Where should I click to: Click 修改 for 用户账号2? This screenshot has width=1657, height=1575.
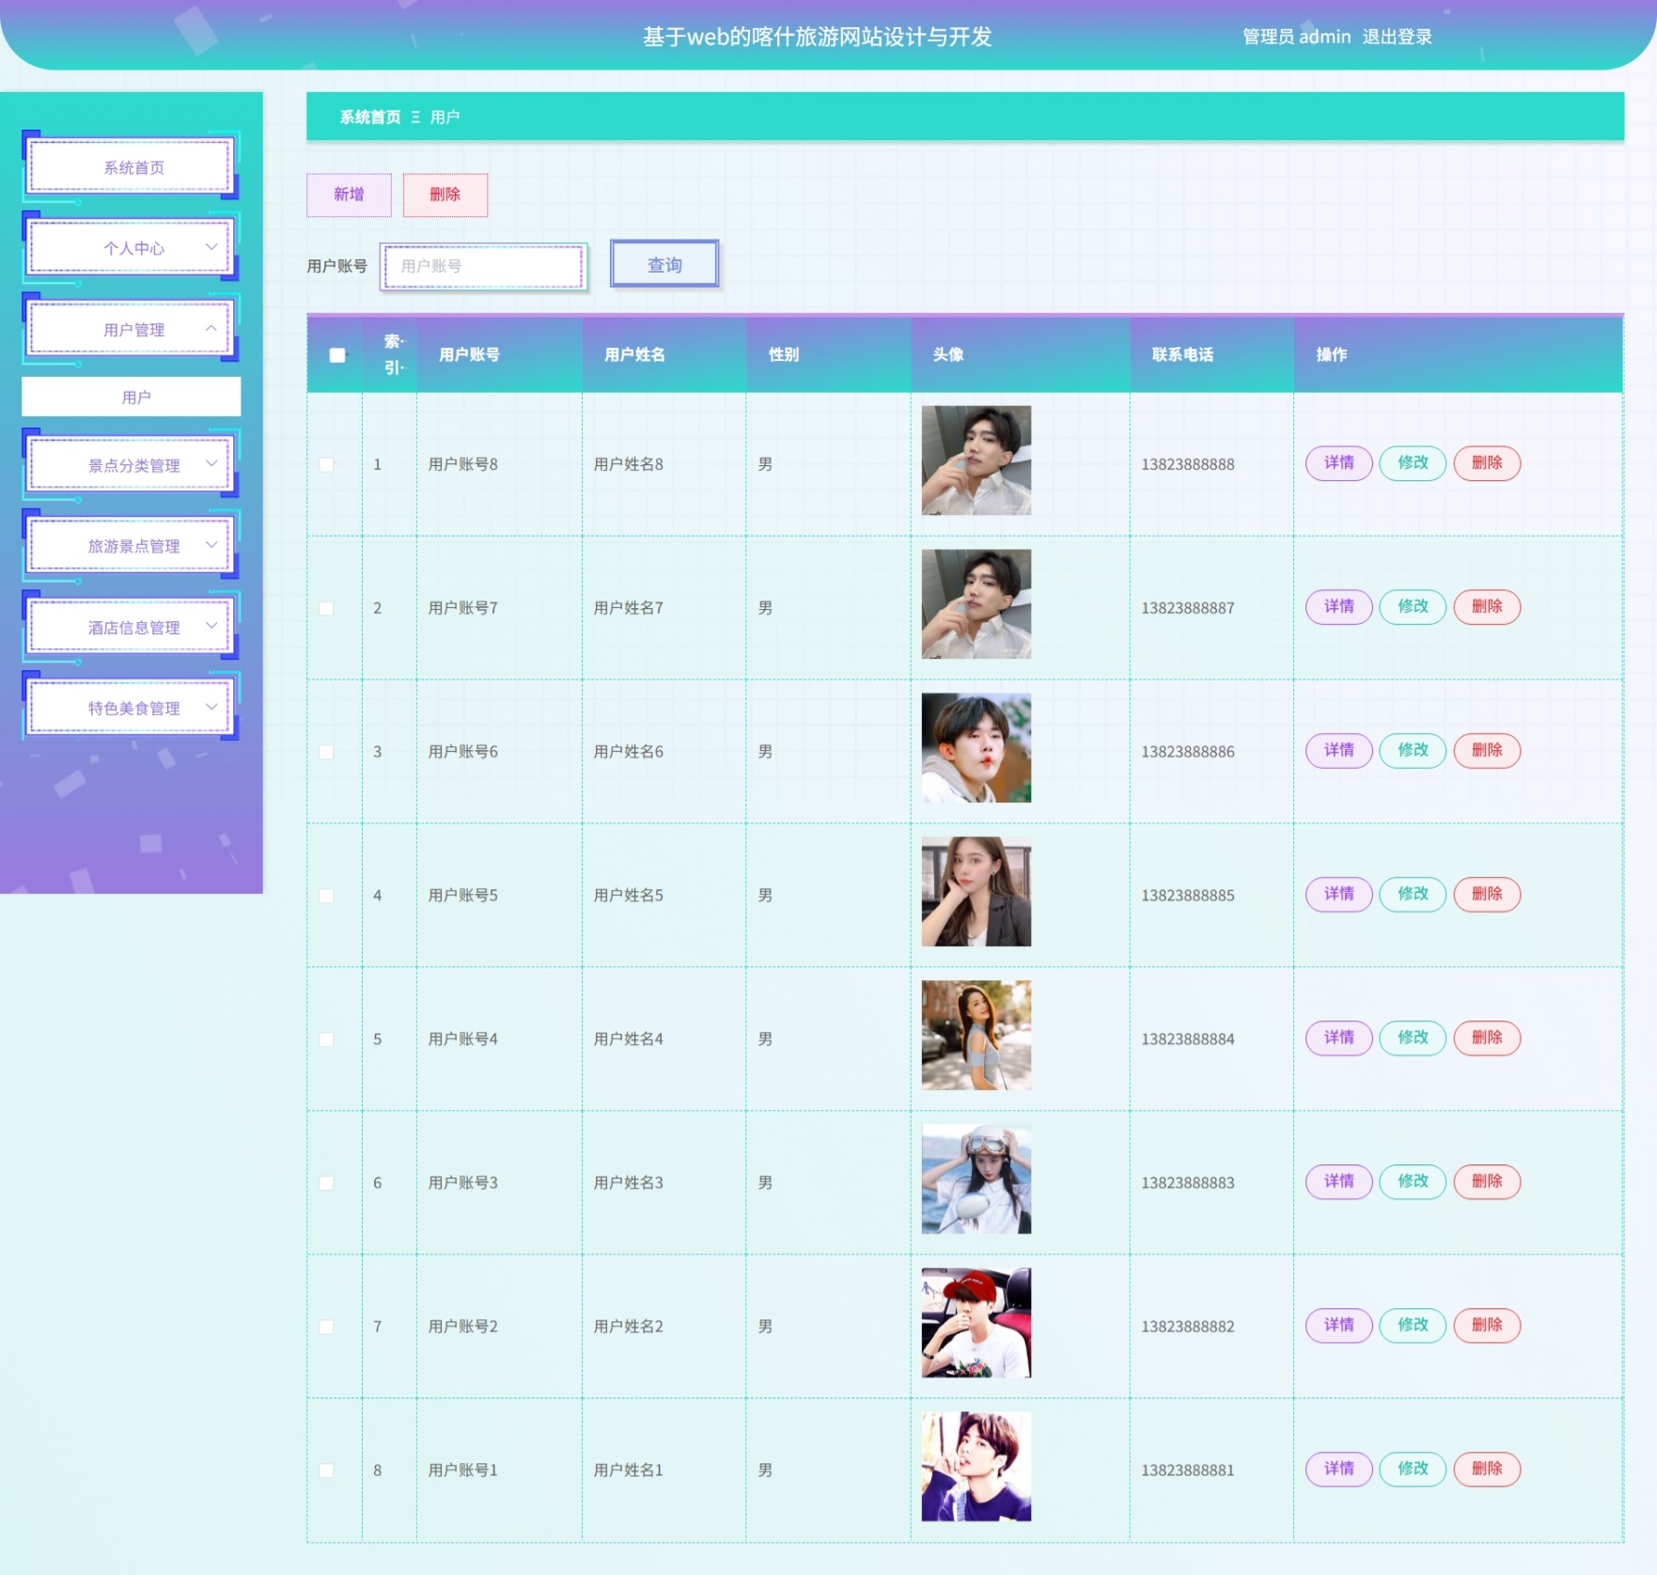tap(1412, 1326)
